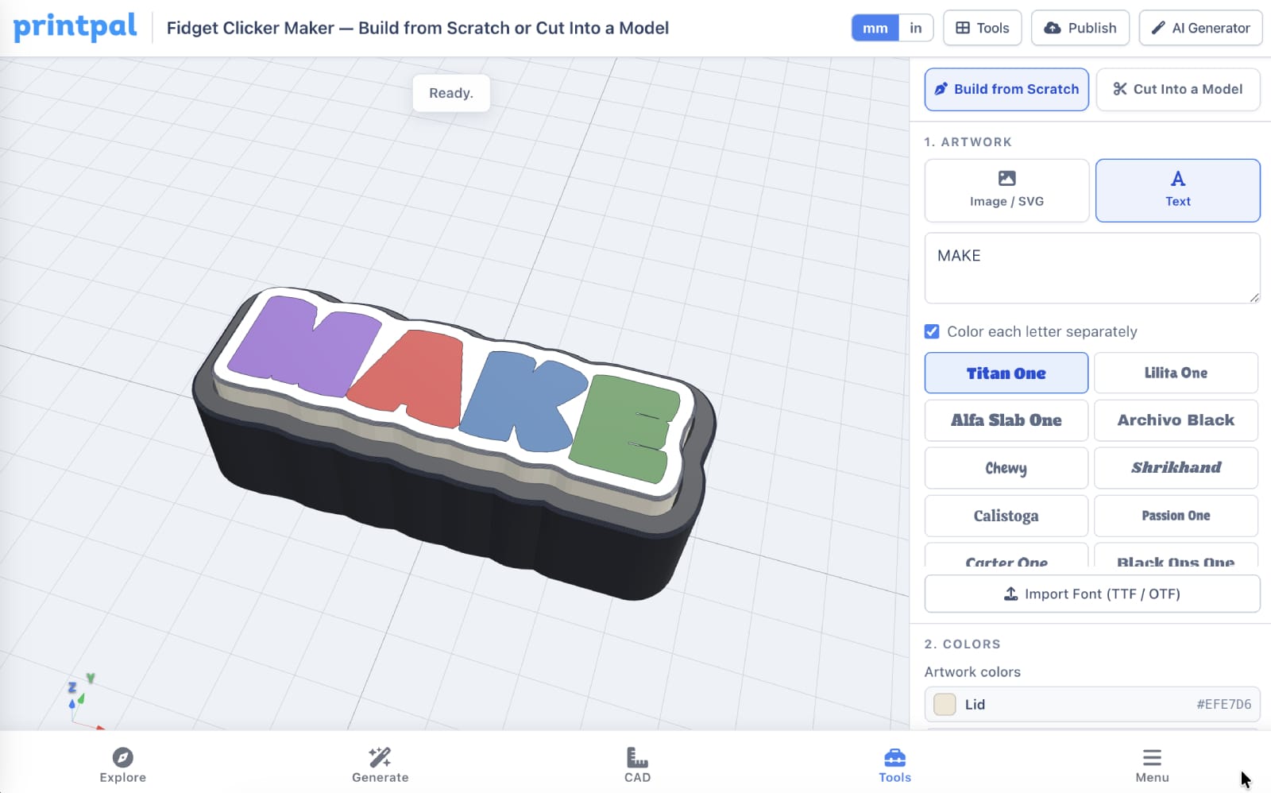Screen dimensions: 1271x793
Task: Open the Publish menu button
Action: click(x=1080, y=28)
